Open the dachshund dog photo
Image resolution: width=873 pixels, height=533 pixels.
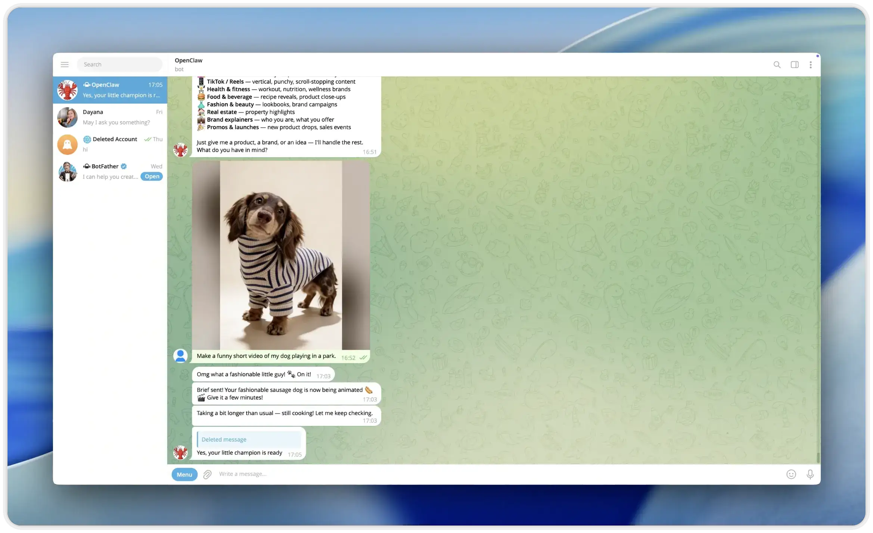[281, 255]
